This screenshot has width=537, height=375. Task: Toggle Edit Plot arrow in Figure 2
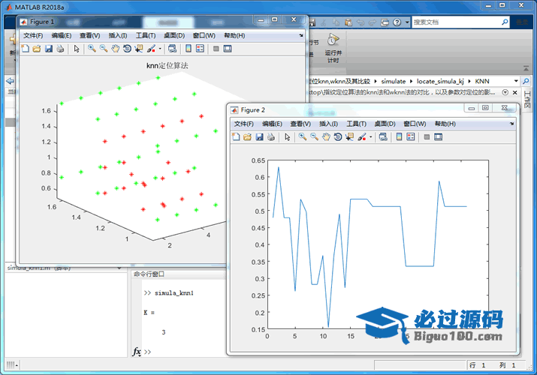287,137
